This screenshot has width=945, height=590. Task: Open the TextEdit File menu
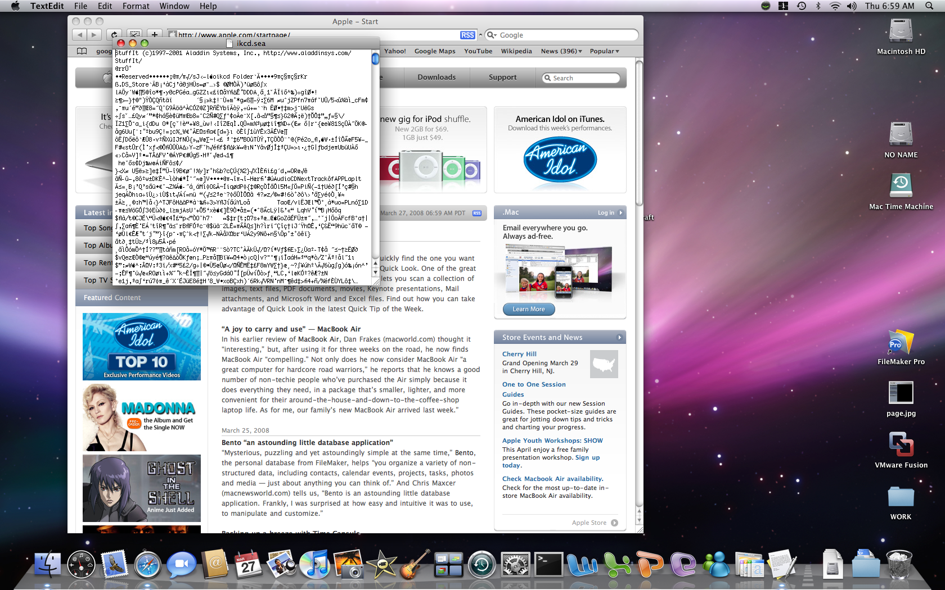click(80, 6)
